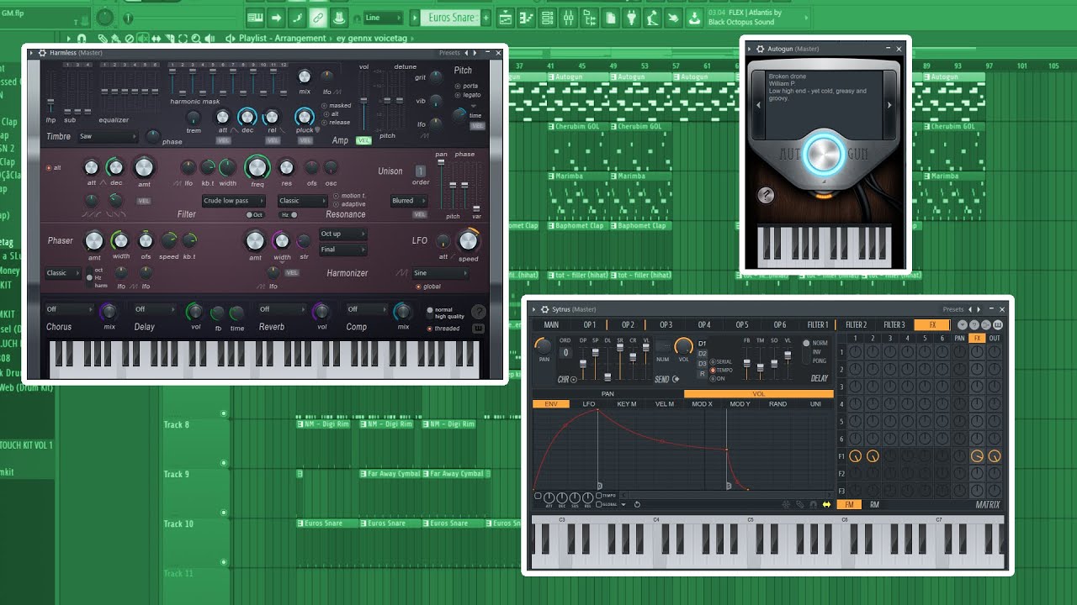
Task: Click the stamp tool icon in toolbar
Action: 339,17
